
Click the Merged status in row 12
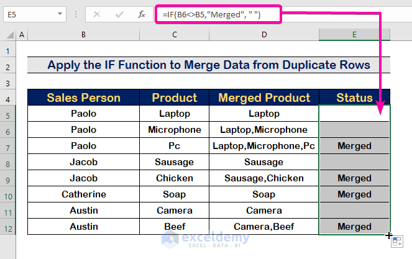pyautogui.click(x=354, y=227)
